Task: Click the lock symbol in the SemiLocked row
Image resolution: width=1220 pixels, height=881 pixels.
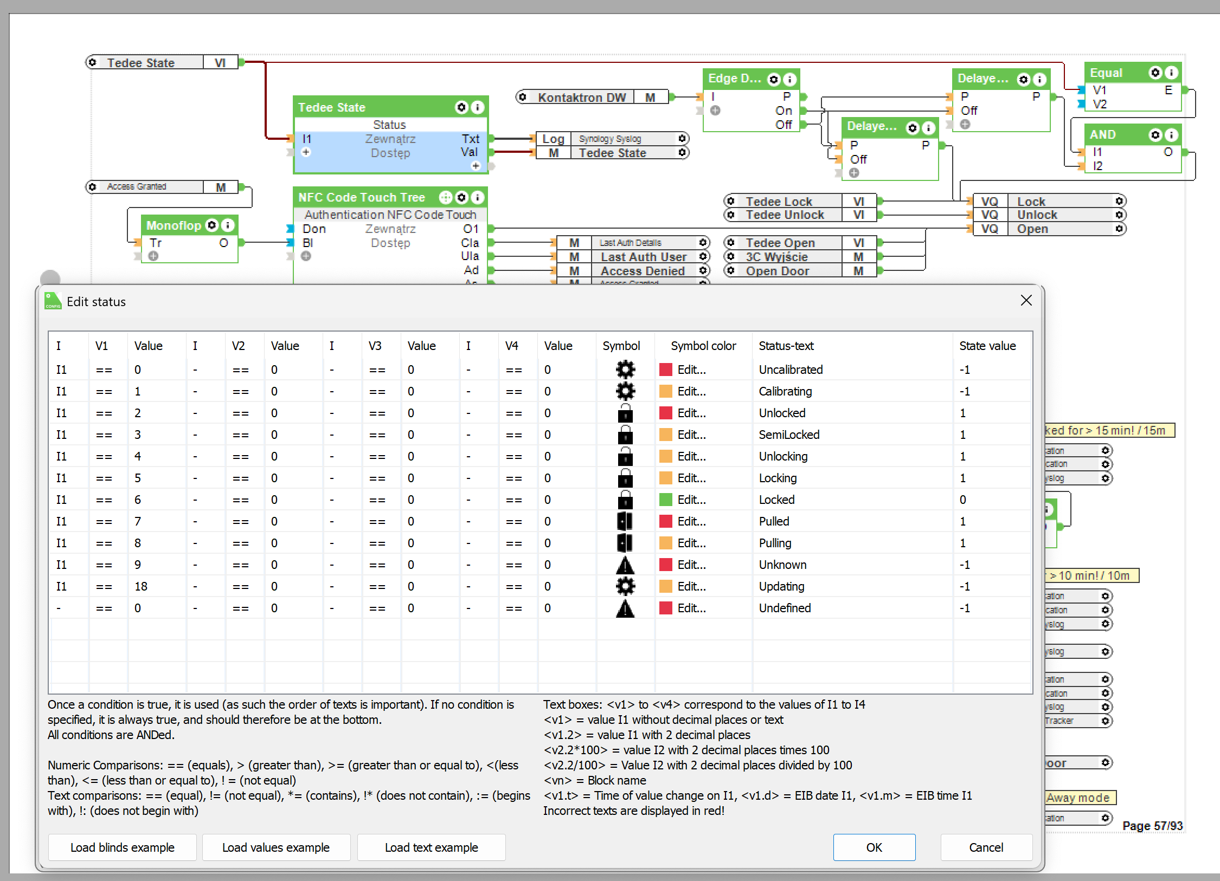Action: [x=625, y=435]
